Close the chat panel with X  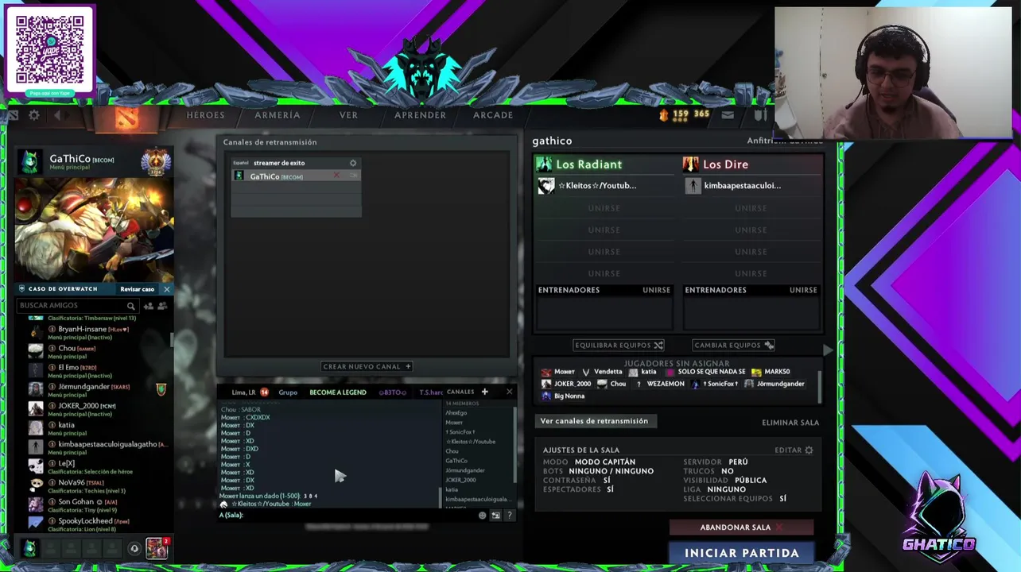tap(510, 392)
